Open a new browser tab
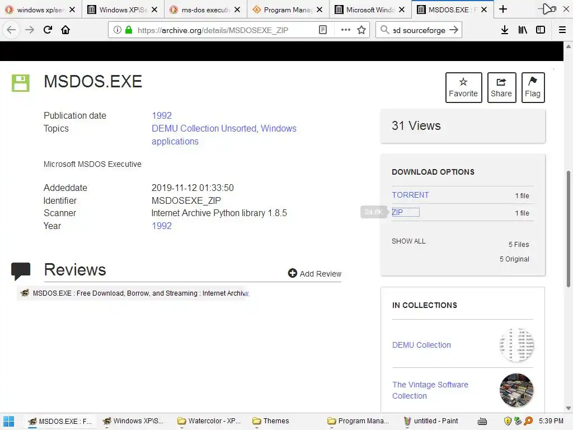Screen dimensions: 573x430 503,10
